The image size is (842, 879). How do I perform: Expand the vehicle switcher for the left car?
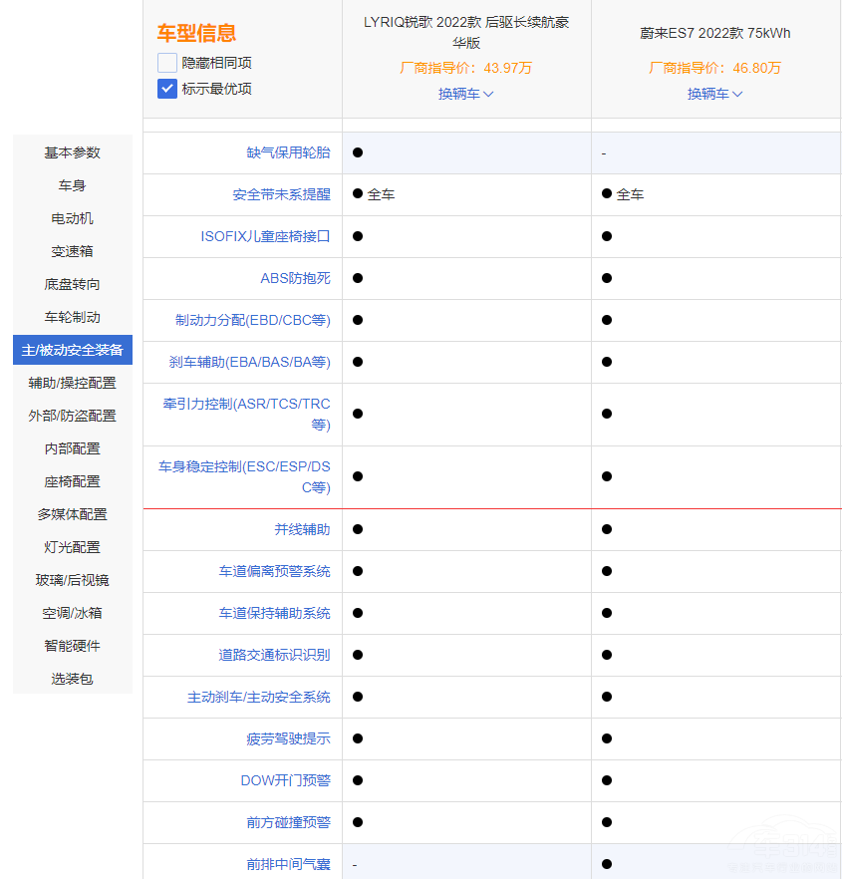pos(464,95)
